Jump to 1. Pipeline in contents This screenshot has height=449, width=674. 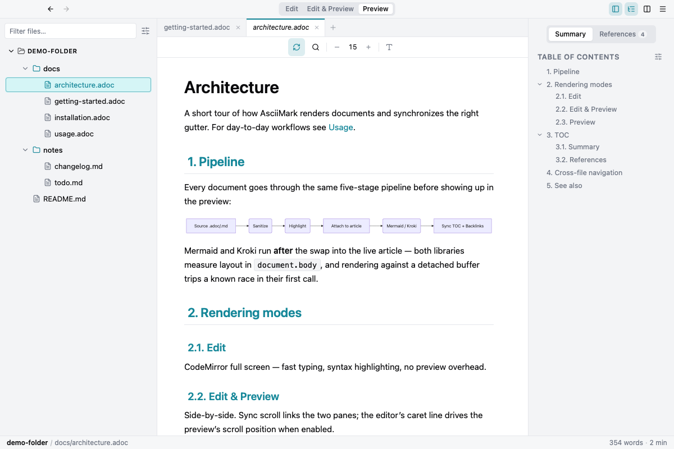coord(563,72)
